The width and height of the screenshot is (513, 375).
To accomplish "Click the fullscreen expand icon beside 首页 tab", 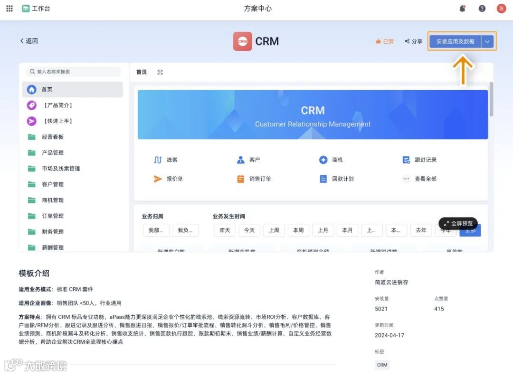I will tap(160, 72).
